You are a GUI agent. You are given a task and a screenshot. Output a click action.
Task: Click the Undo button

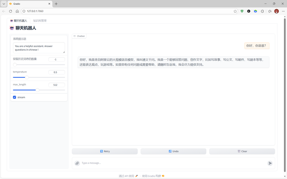click(173, 151)
